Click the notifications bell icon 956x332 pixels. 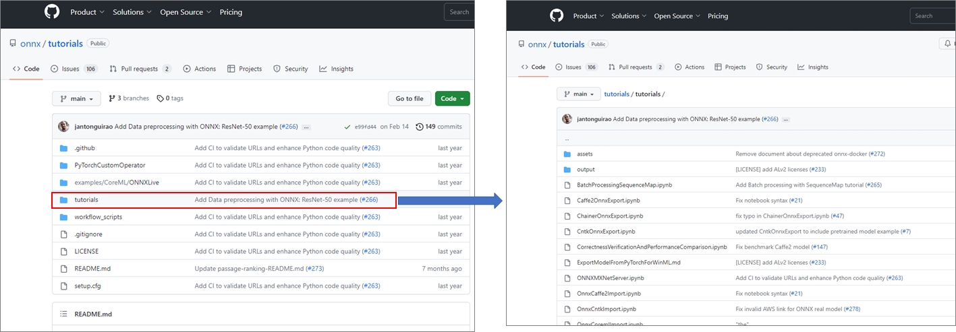click(x=947, y=44)
